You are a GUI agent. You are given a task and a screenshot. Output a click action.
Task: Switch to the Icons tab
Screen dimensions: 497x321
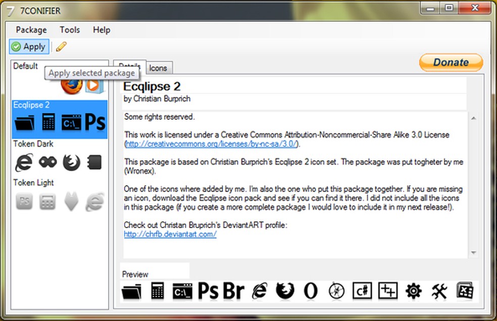pos(160,68)
